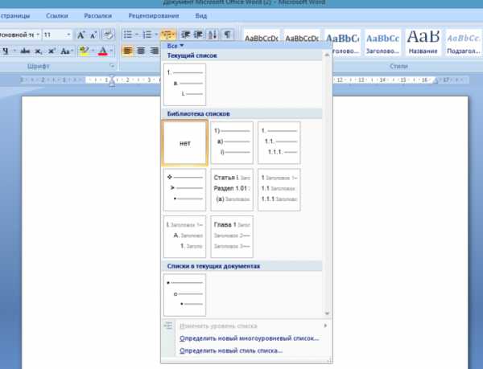Apply underline with the Ч icon
Screen dimensions: 483x369
6,51
